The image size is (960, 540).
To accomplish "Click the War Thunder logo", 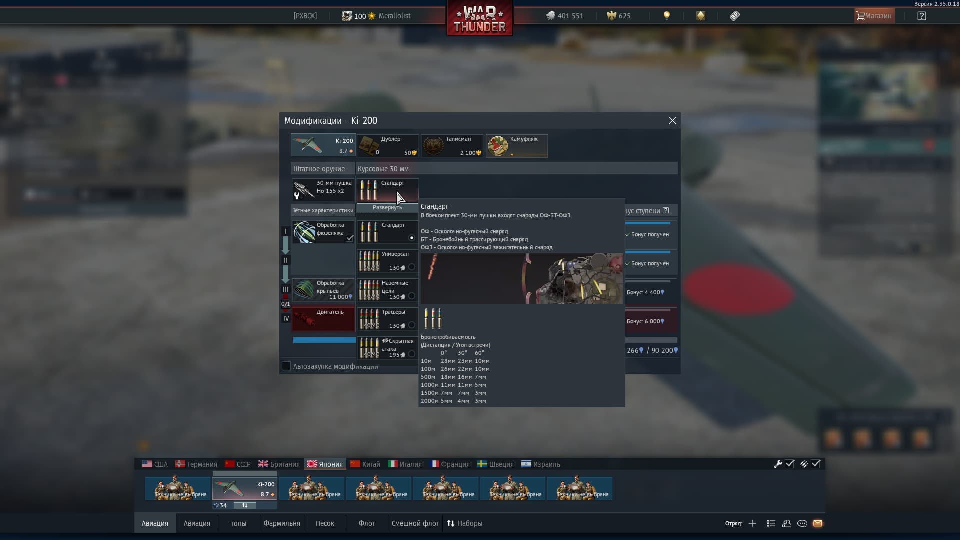I will pos(480,18).
